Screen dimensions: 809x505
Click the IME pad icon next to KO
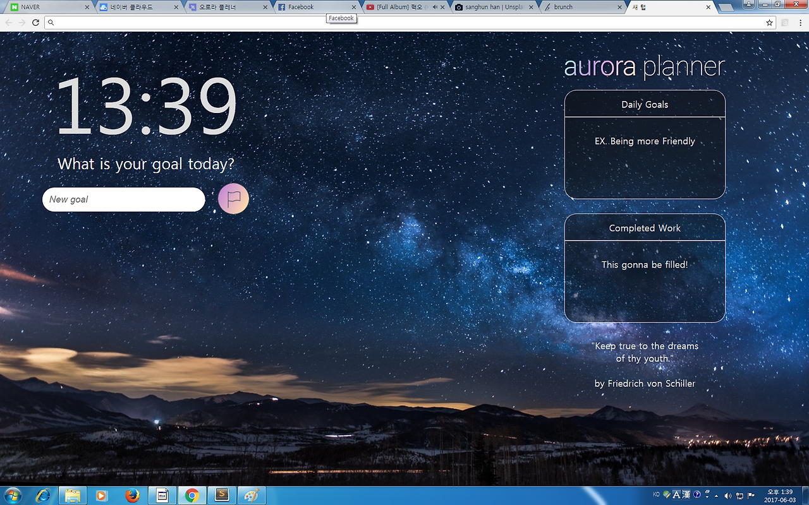tap(666, 495)
